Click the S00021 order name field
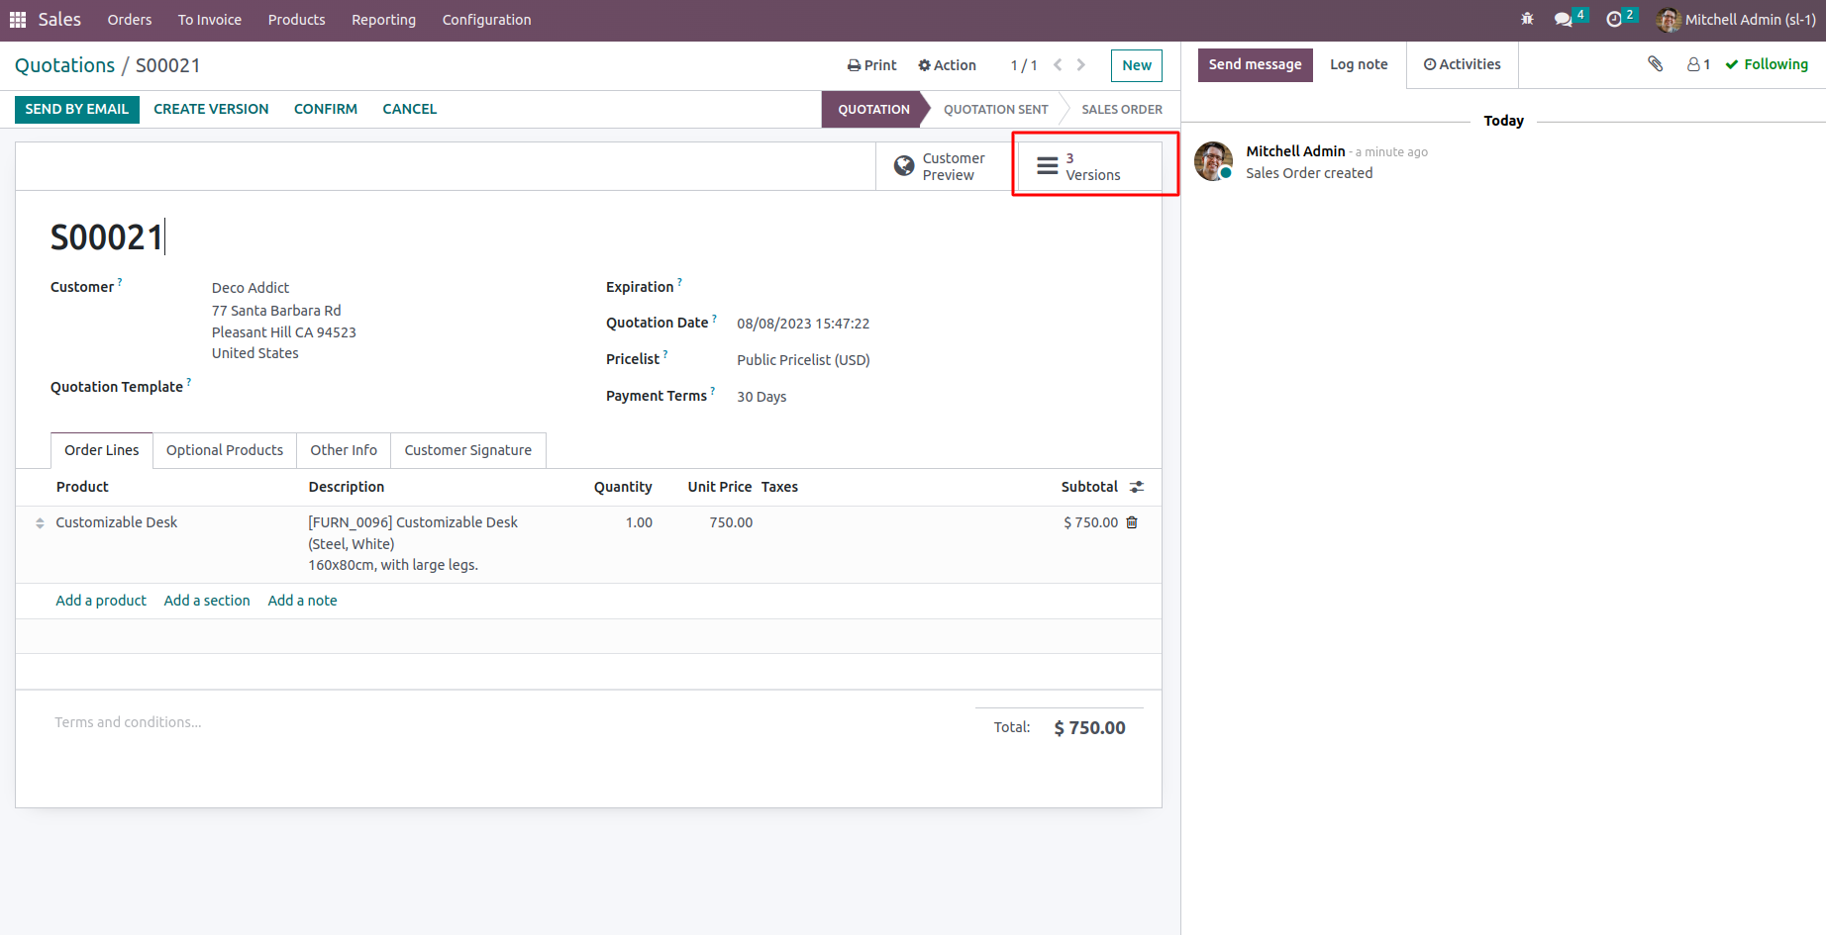Screen dimensions: 1826x935 108,237
